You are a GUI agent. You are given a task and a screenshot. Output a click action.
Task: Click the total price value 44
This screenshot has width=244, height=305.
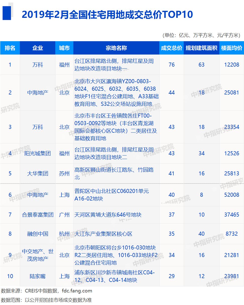(x=172, y=93)
